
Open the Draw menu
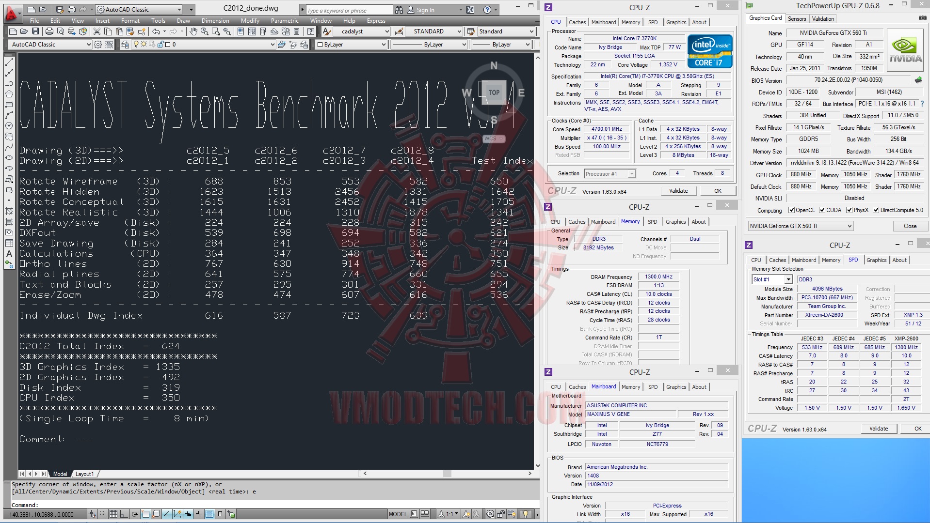pos(183,21)
